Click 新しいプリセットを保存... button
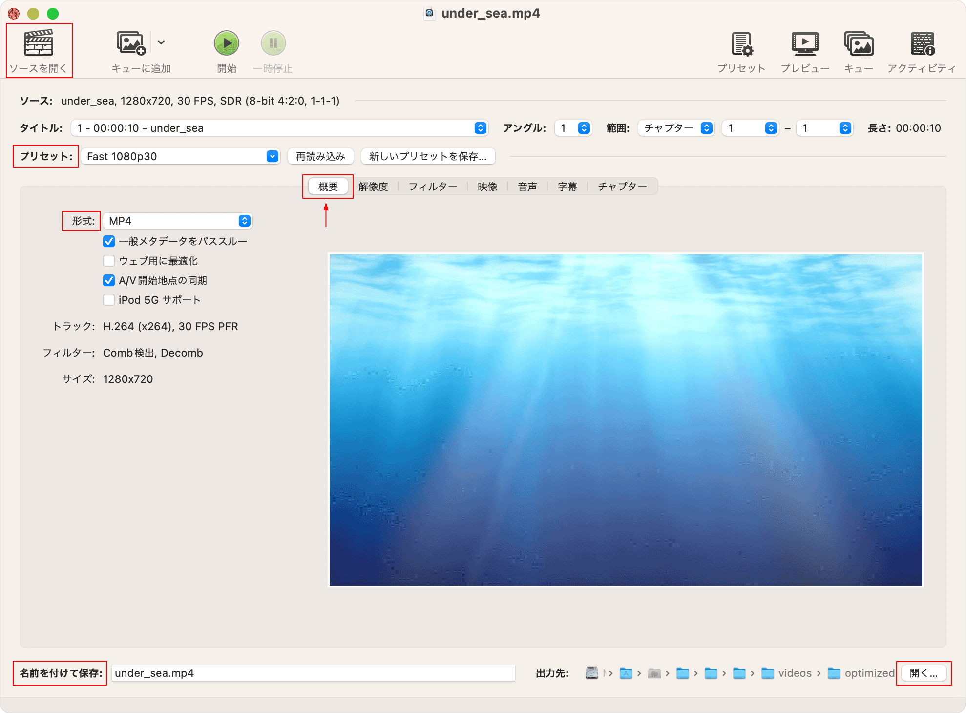The width and height of the screenshot is (966, 713). [x=428, y=156]
